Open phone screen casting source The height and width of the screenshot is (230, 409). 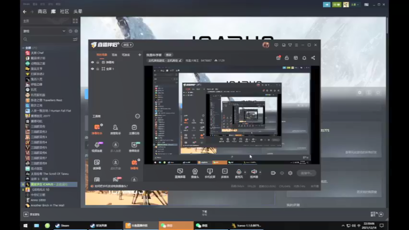click(x=210, y=173)
